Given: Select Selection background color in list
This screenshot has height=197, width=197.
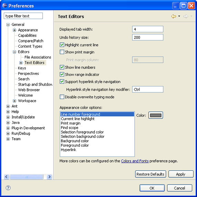Looking at the screenshot, I should tap(97, 137).
